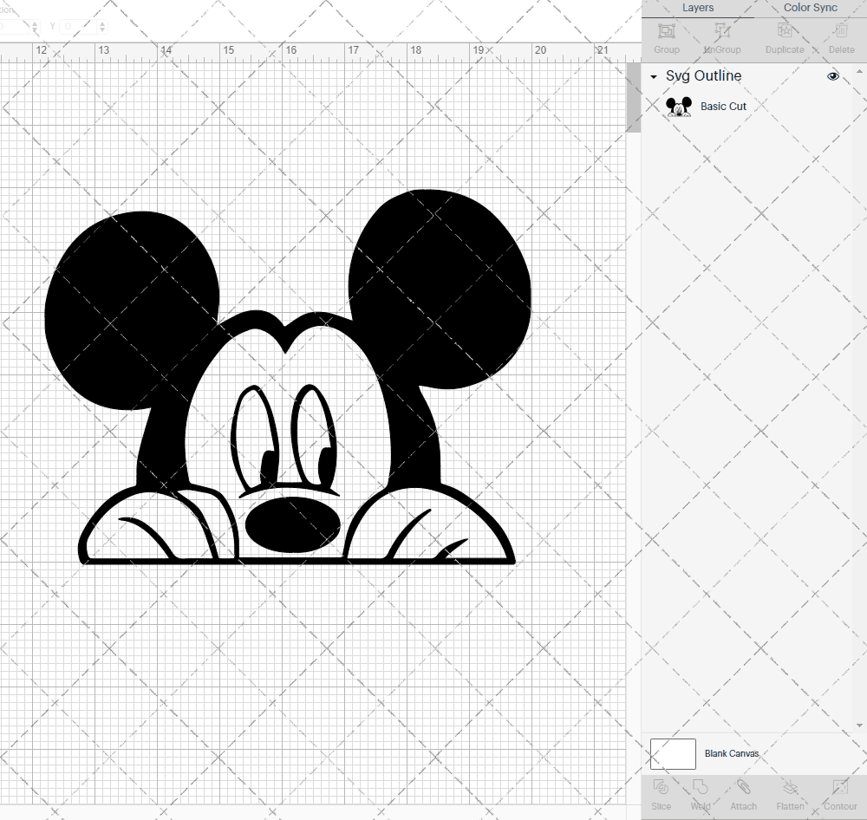Select the Basic Cut layer
Image resolution: width=867 pixels, height=820 pixels.
click(x=723, y=106)
